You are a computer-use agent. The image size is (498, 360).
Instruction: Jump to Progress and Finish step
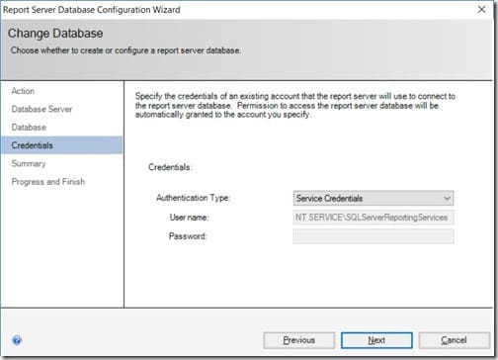(x=48, y=182)
